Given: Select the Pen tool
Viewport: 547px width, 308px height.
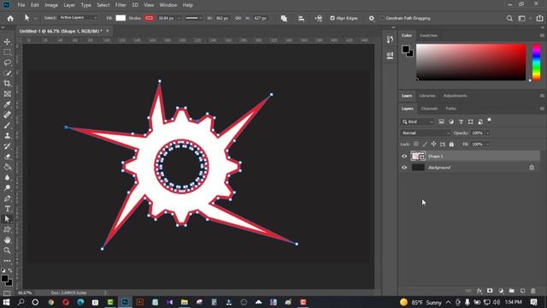Looking at the screenshot, I should coord(7,198).
